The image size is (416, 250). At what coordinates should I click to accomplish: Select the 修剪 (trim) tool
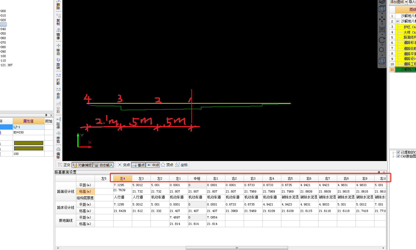tap(58, 138)
